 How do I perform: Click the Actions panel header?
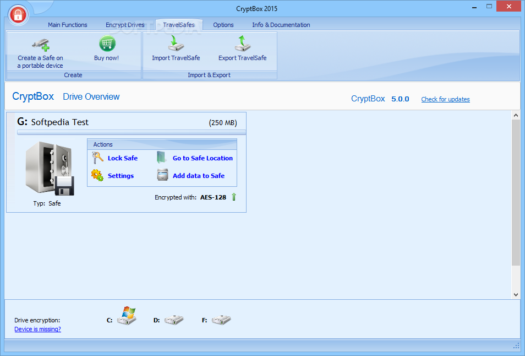click(x=162, y=144)
